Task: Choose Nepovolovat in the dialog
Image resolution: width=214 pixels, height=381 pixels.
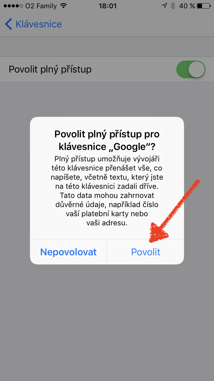Action: click(68, 252)
